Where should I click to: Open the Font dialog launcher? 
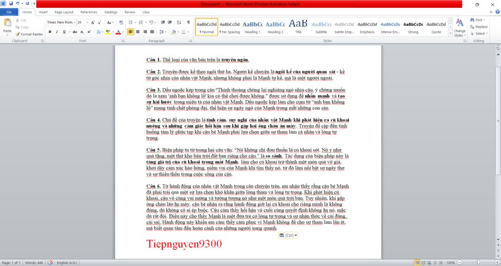tap(123, 41)
